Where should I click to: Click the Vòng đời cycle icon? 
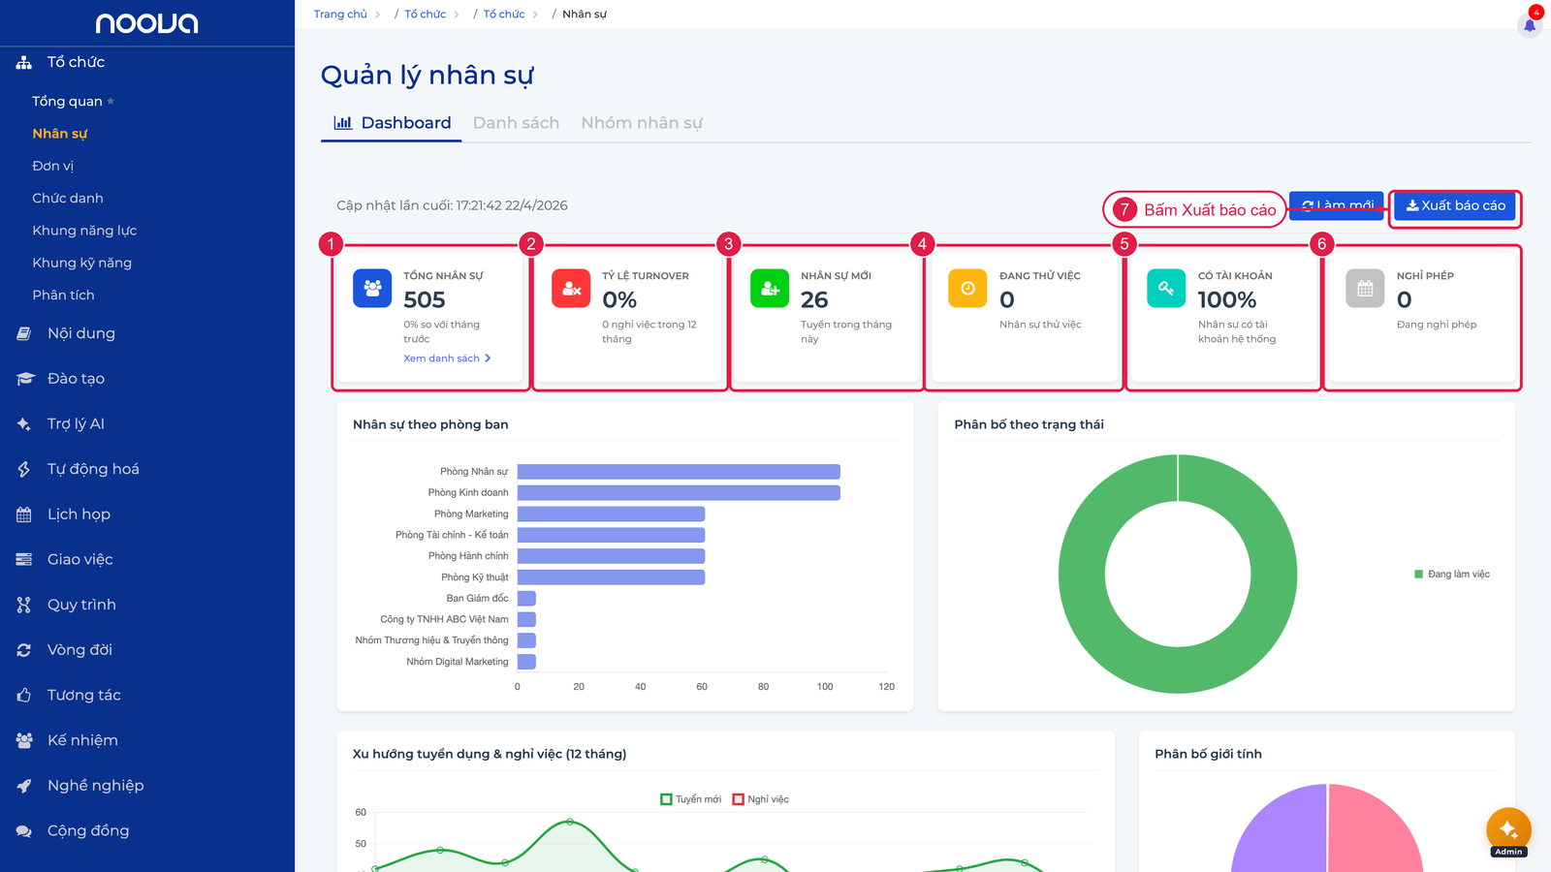click(x=24, y=650)
